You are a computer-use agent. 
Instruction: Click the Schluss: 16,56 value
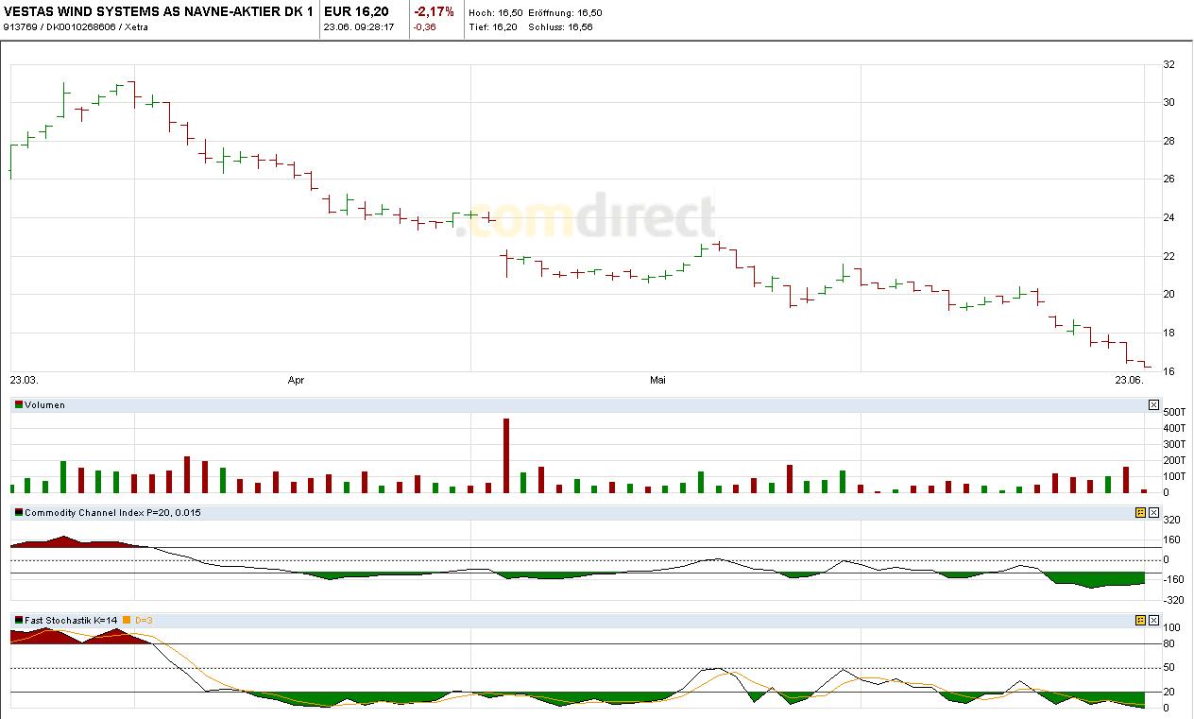(560, 27)
